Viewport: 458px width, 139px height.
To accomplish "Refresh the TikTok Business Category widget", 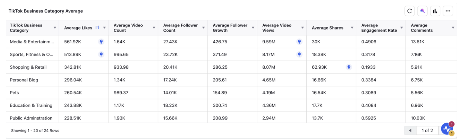I will (409, 11).
